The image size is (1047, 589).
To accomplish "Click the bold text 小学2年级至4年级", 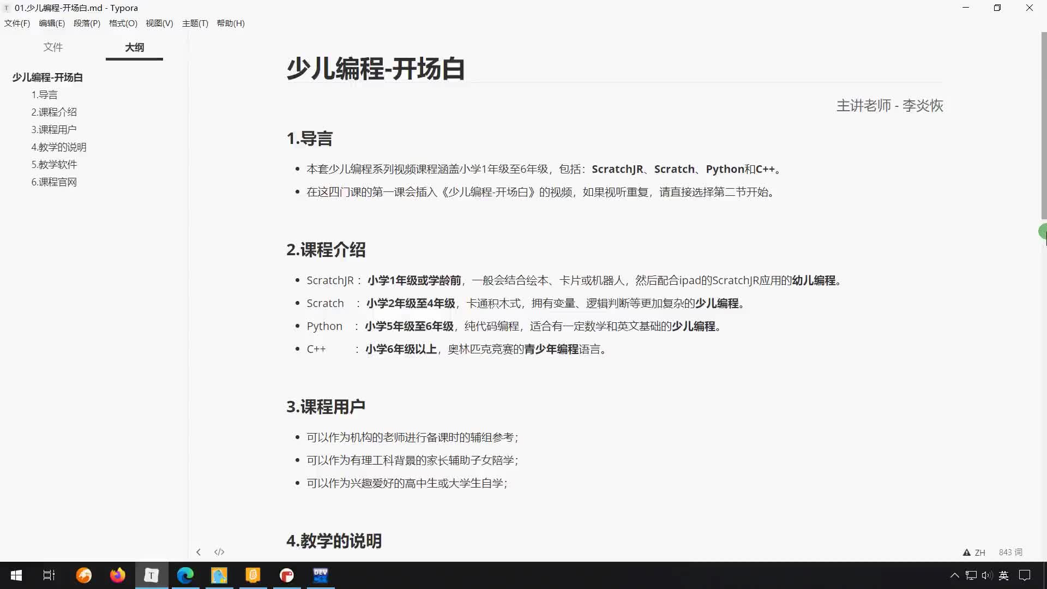I will tap(411, 303).
